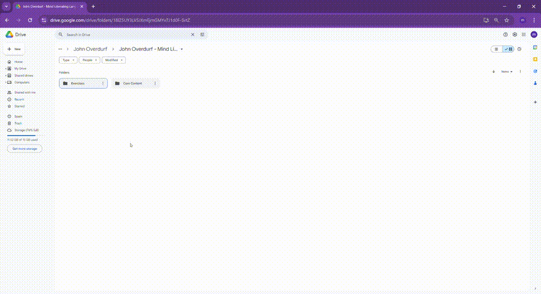The image size is (541, 294).
Task: Click the browser address bar URL
Action: (x=120, y=20)
